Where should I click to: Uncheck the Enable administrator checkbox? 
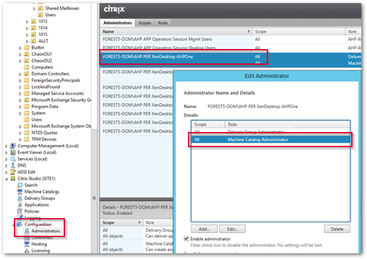click(186, 239)
